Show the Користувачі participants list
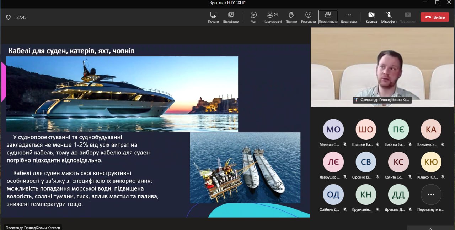Screen dimensions: 455x230 click(272, 15)
